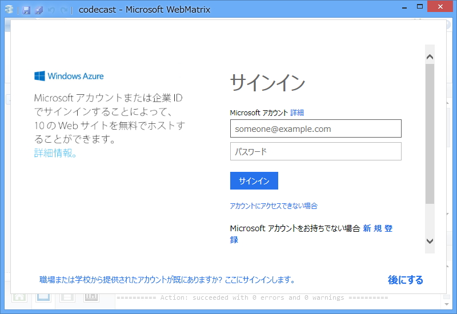Click the scroll up arrow of sign-in pane

point(430,57)
